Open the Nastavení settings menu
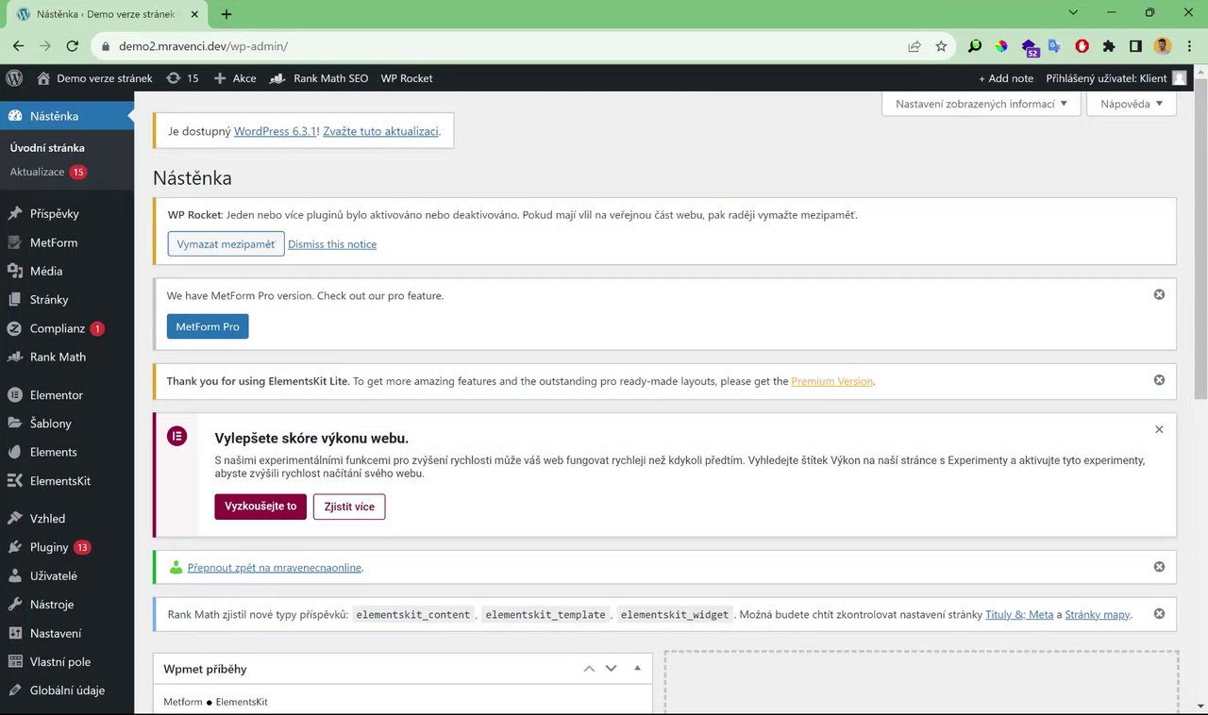Screen dimensions: 1208x715 [x=67, y=633]
